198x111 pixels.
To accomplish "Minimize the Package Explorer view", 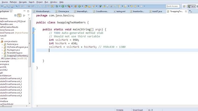I will (24, 11).
